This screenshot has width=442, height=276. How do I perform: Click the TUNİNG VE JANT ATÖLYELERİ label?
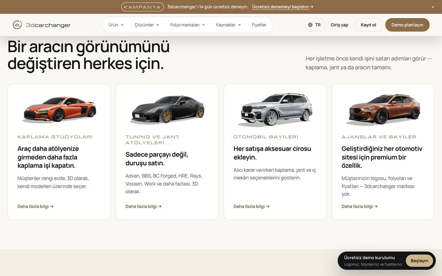pos(152,140)
